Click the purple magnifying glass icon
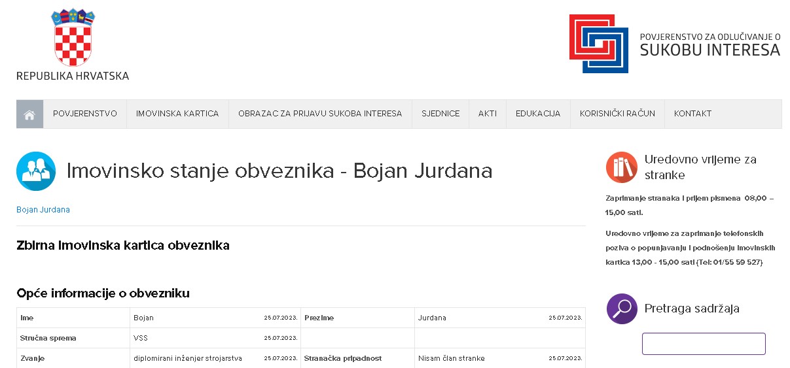790x368 pixels. click(x=621, y=309)
